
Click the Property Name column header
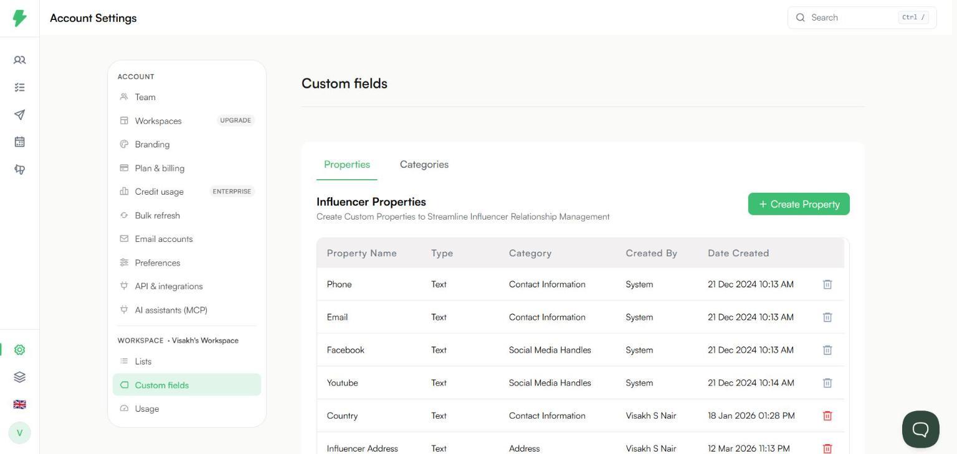pyautogui.click(x=362, y=253)
